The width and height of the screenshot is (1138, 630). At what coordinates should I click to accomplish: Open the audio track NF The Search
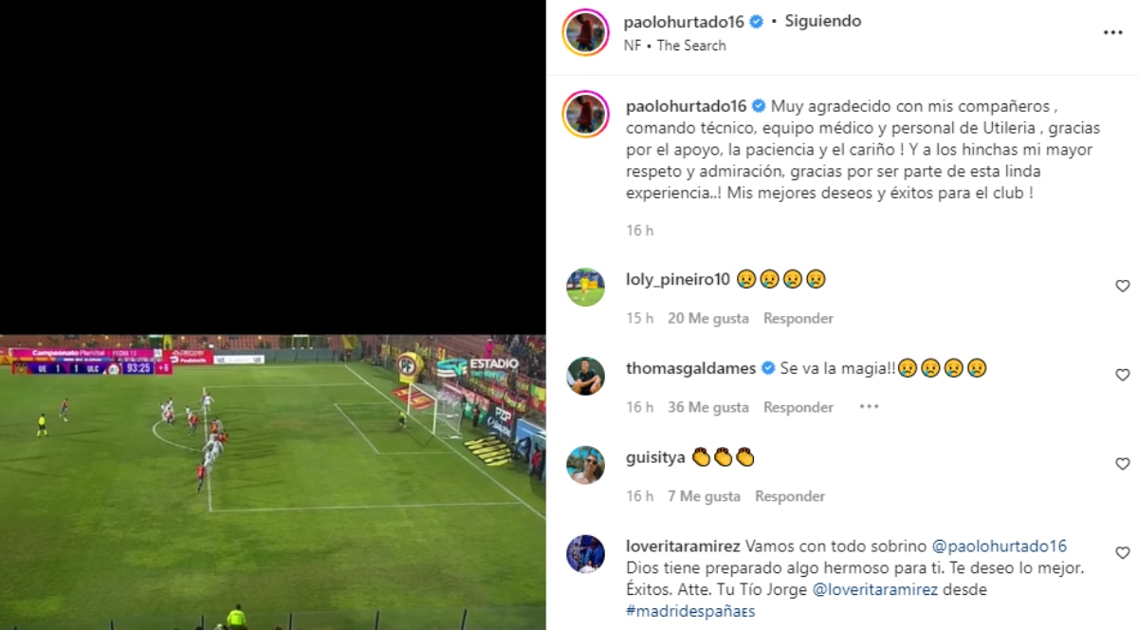click(x=675, y=46)
